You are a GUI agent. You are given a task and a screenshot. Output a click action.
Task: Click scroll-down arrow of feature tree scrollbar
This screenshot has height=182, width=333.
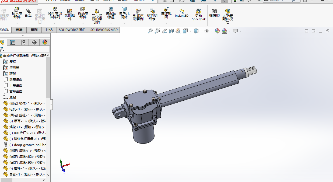point(48,175)
